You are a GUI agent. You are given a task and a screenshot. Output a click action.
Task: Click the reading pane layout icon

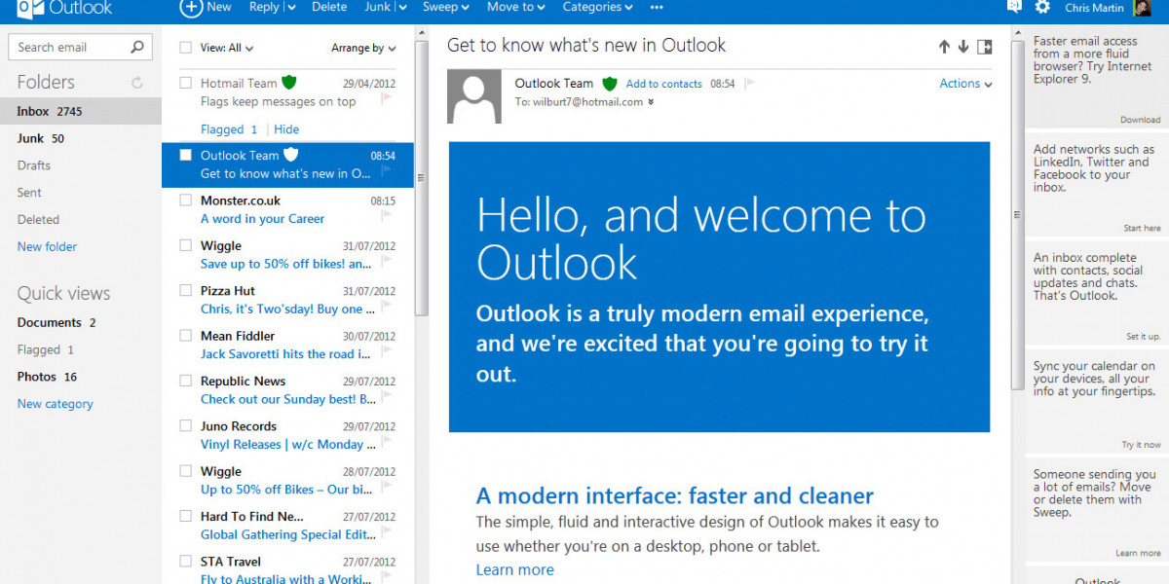click(984, 46)
